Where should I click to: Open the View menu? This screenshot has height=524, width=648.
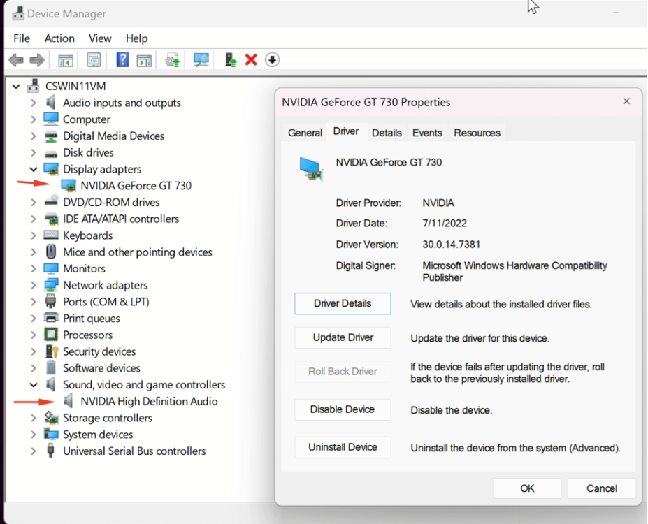(100, 38)
